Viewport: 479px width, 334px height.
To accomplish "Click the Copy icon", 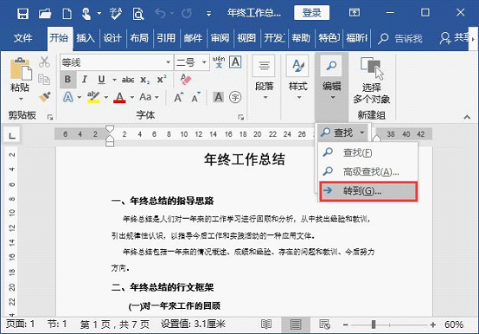I will coord(44,80).
